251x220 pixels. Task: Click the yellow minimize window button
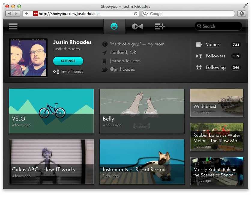13,6
